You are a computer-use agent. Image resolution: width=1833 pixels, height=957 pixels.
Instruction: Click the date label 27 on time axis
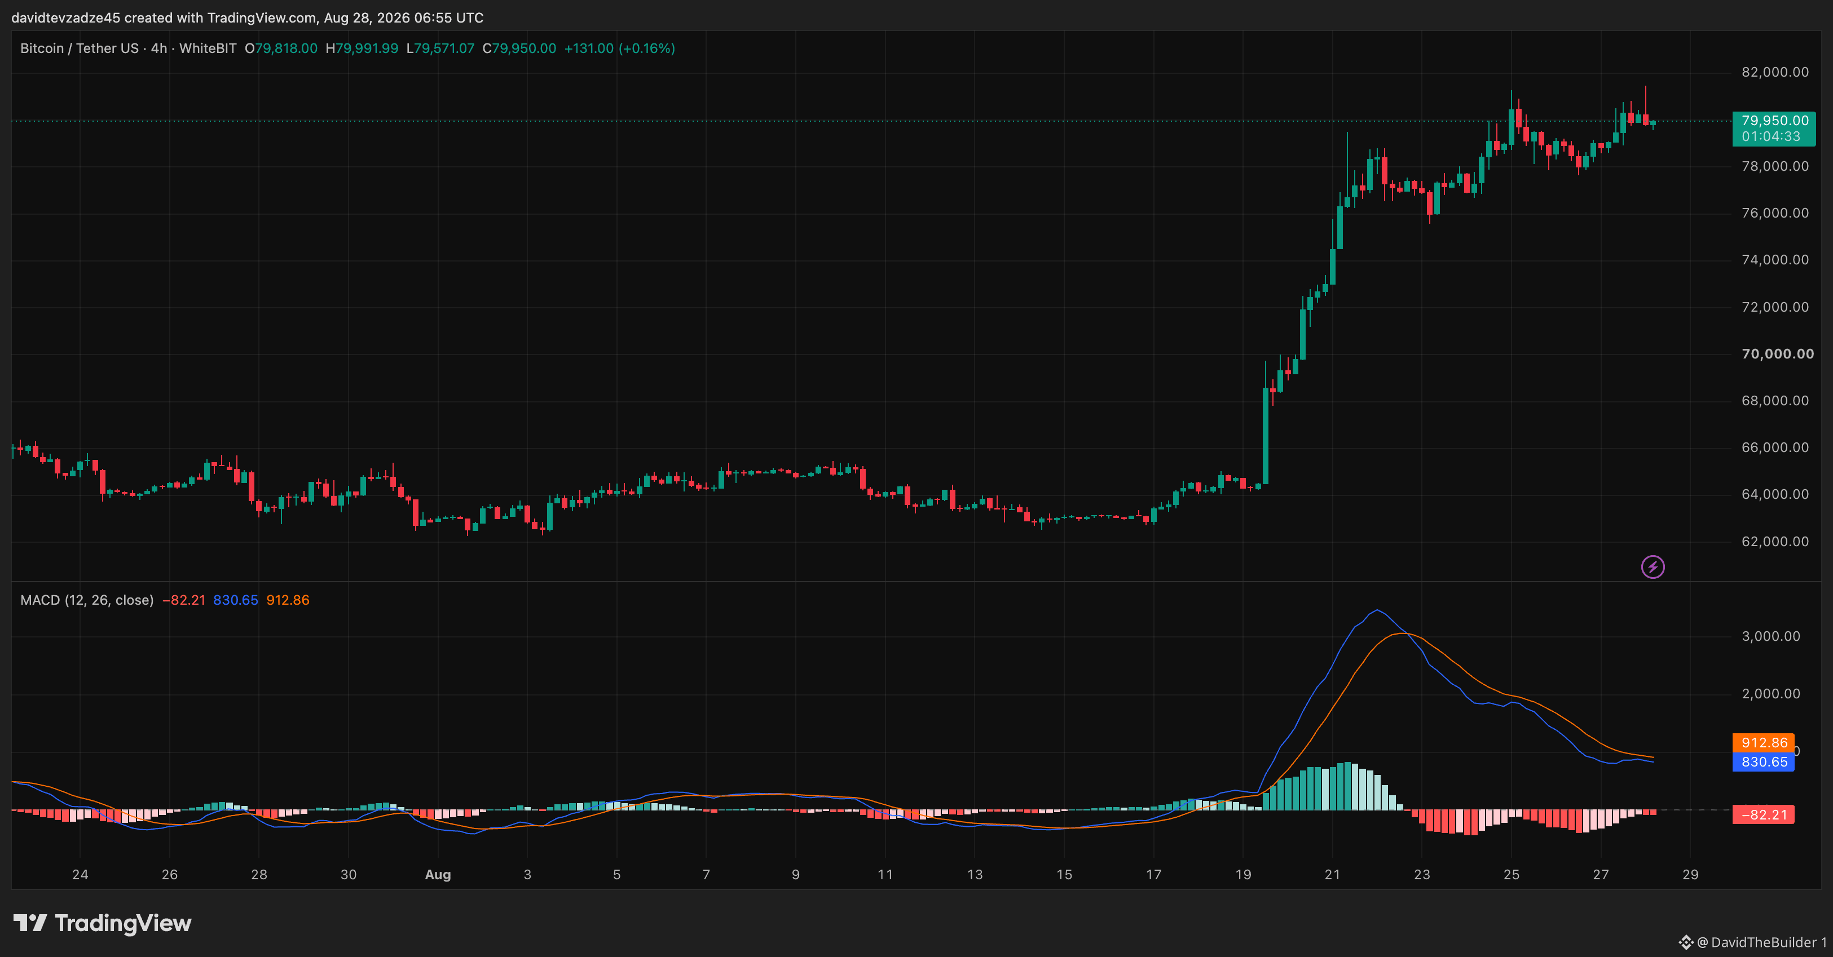1601,875
